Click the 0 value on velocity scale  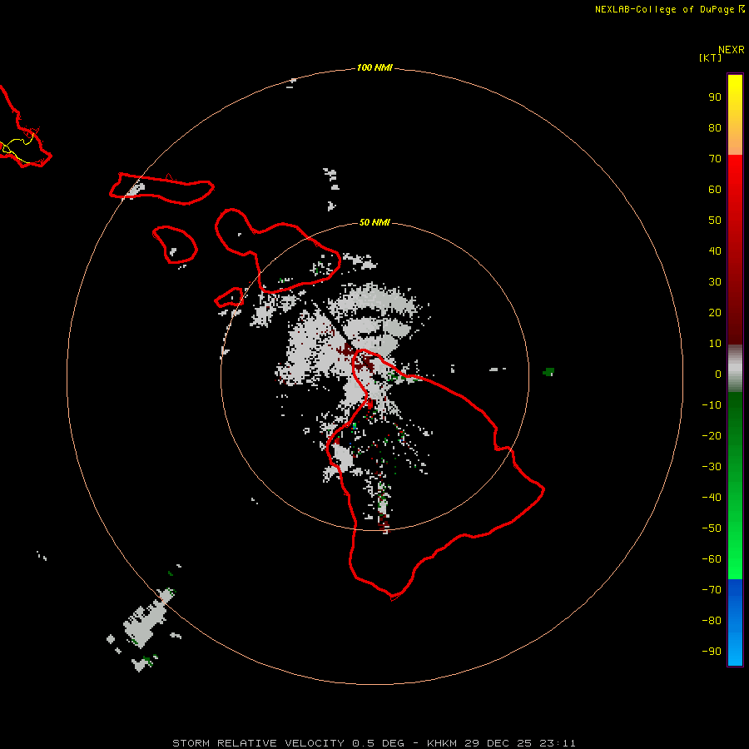click(x=718, y=374)
